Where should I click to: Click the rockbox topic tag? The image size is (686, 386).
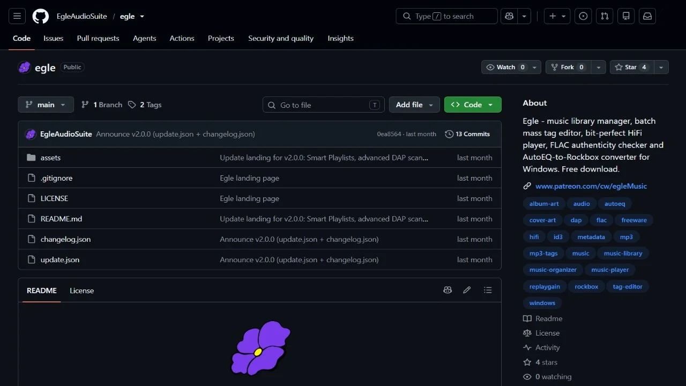click(x=586, y=286)
